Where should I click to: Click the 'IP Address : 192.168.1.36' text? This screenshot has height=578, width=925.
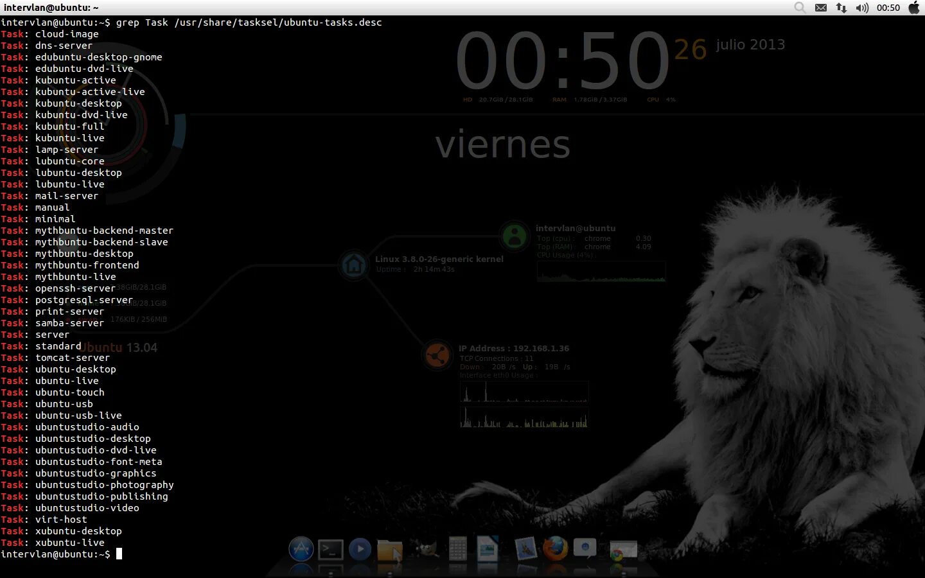514,349
